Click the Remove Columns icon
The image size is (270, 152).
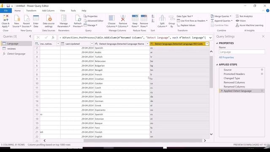tap(123, 18)
